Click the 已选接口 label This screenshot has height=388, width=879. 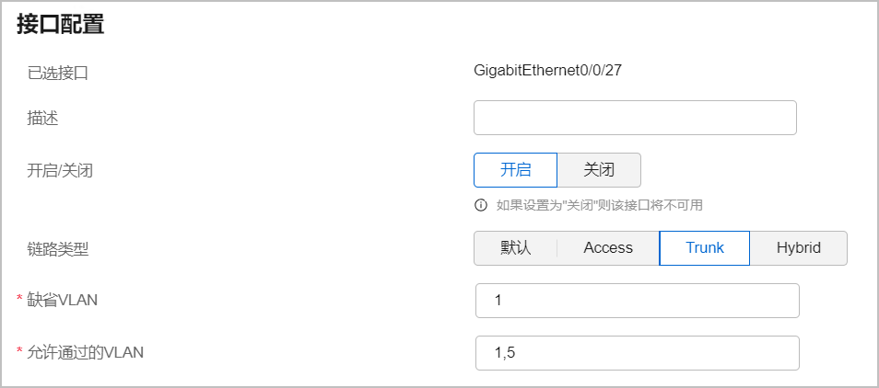pyautogui.click(x=58, y=74)
